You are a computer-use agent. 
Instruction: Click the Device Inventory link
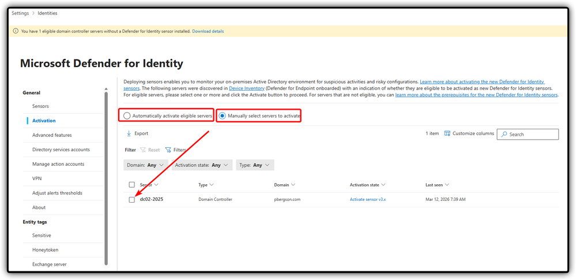point(247,88)
